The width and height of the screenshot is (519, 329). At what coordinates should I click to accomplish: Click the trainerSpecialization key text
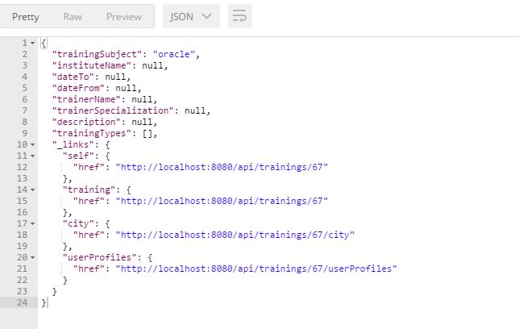coord(113,110)
